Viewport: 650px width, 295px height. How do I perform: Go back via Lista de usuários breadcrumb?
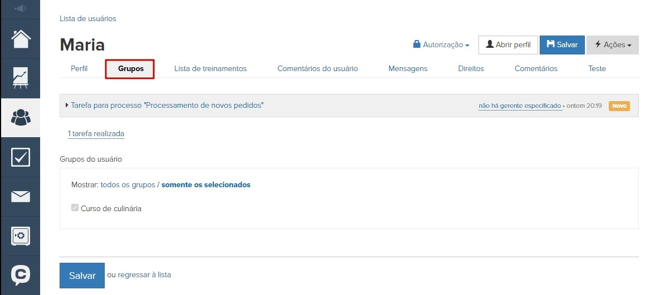pyautogui.click(x=88, y=19)
